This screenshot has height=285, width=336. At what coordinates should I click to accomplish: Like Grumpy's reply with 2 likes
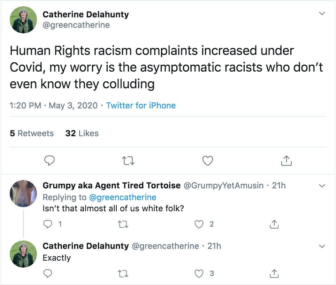click(199, 225)
